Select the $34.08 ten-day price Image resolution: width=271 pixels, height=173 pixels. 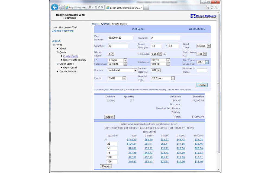point(199,139)
